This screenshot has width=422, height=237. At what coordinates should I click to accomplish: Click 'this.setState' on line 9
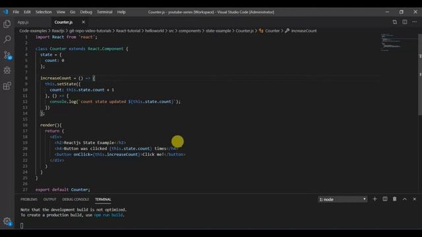point(61,84)
